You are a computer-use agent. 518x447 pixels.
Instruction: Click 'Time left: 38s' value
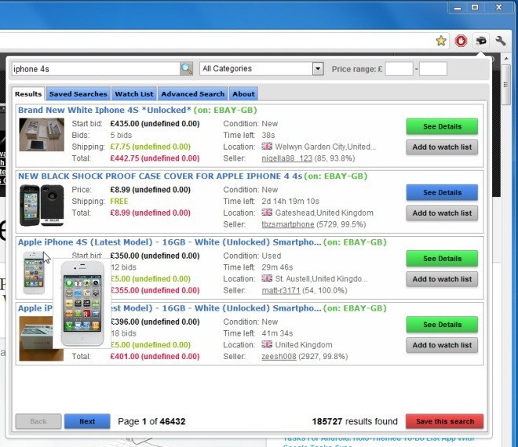pyautogui.click(x=268, y=135)
